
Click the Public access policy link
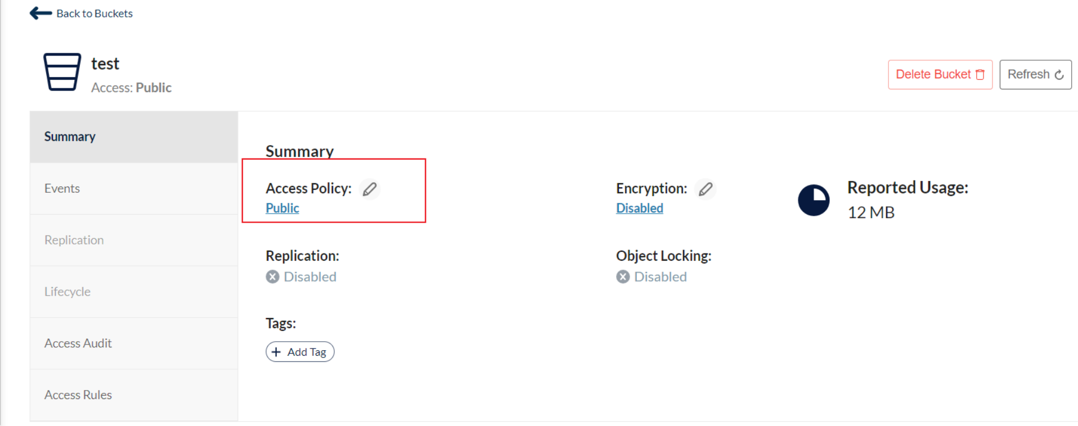click(x=282, y=208)
